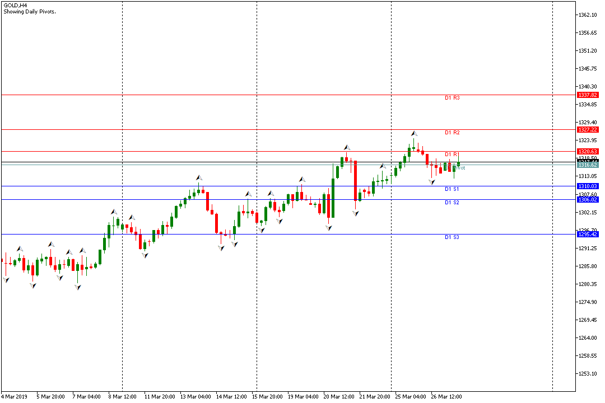Click the 8 Mar 12:00 time label
Image resolution: width=605 pixels, height=403 pixels.
click(x=122, y=396)
